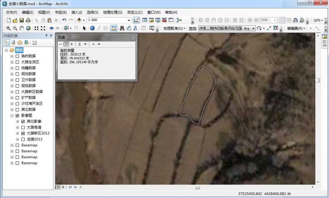Pause map drawing
Image resolution: width=329 pixels, height=198 pixels.
click(x=75, y=187)
